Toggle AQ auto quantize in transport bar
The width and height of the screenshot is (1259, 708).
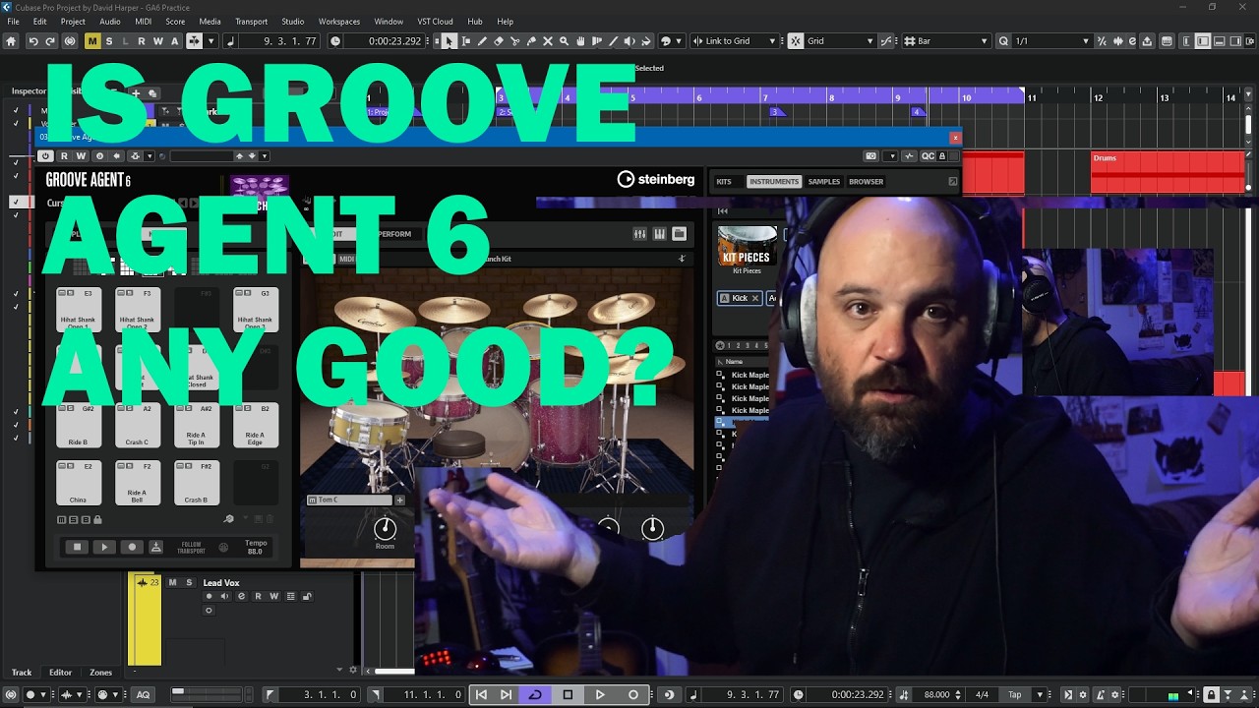[144, 694]
